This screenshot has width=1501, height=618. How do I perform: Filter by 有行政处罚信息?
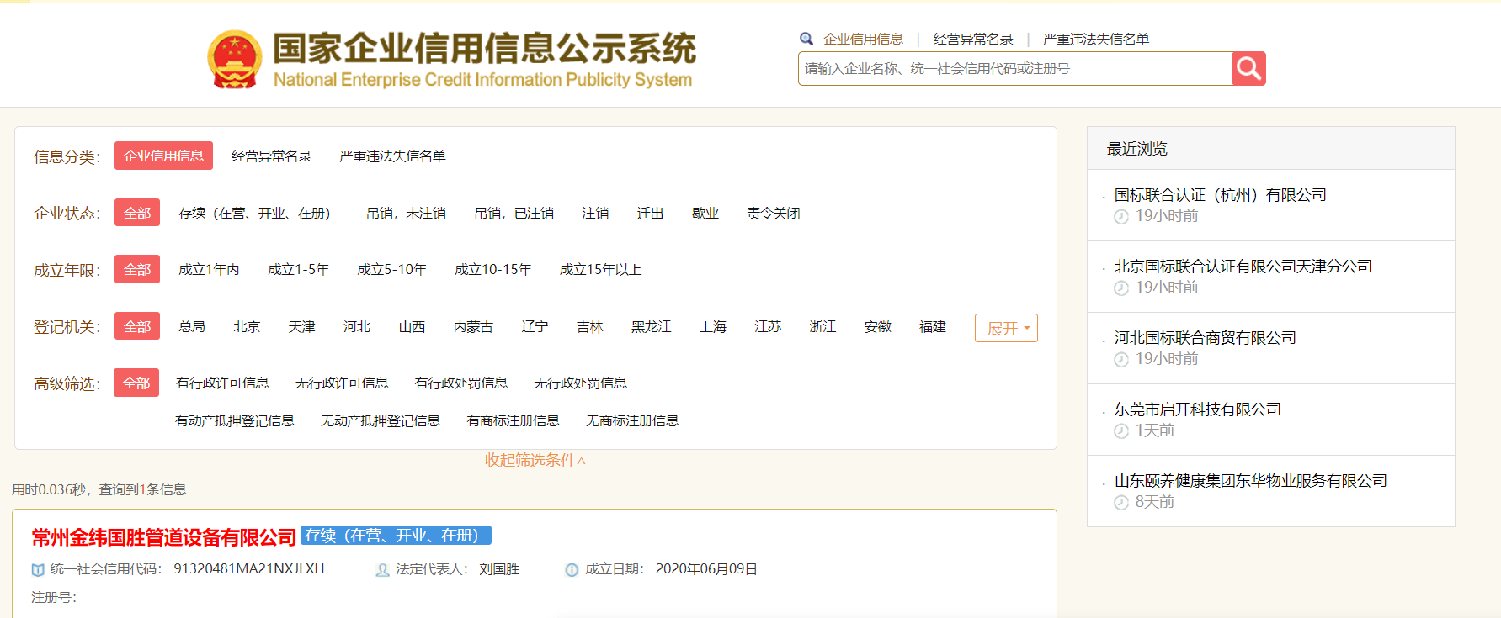[x=461, y=383]
